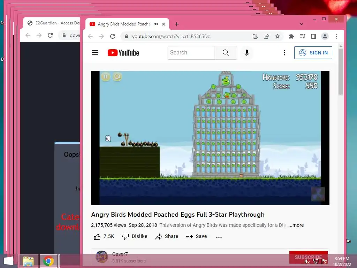Screen dimensions: 357x268
Task: Open File Explorer from the taskbar
Action: point(28,261)
